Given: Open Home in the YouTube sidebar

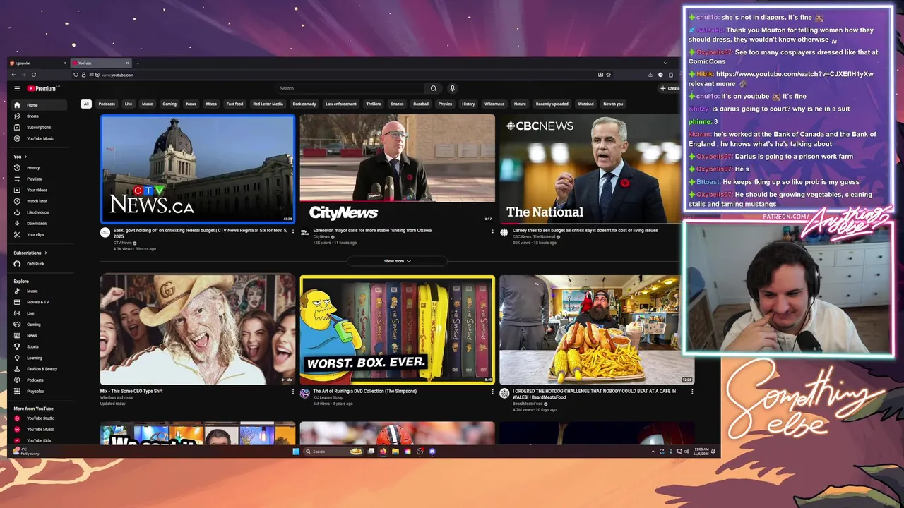Looking at the screenshot, I should tap(39, 105).
